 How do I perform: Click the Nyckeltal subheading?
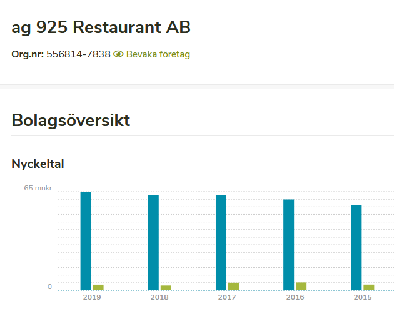point(38,164)
